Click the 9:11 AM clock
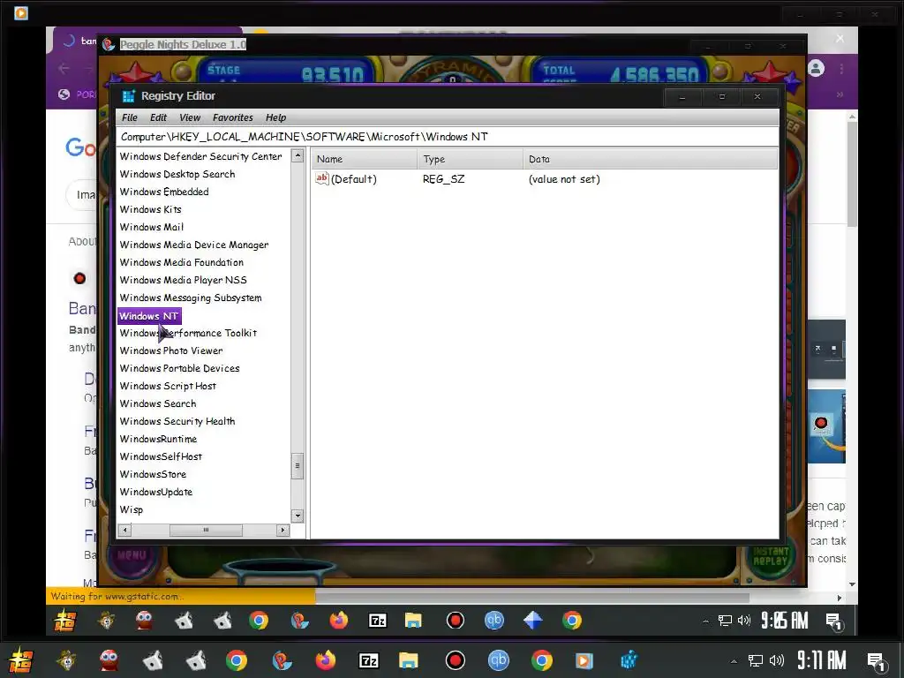Image resolution: width=904 pixels, height=678 pixels. [x=822, y=660]
